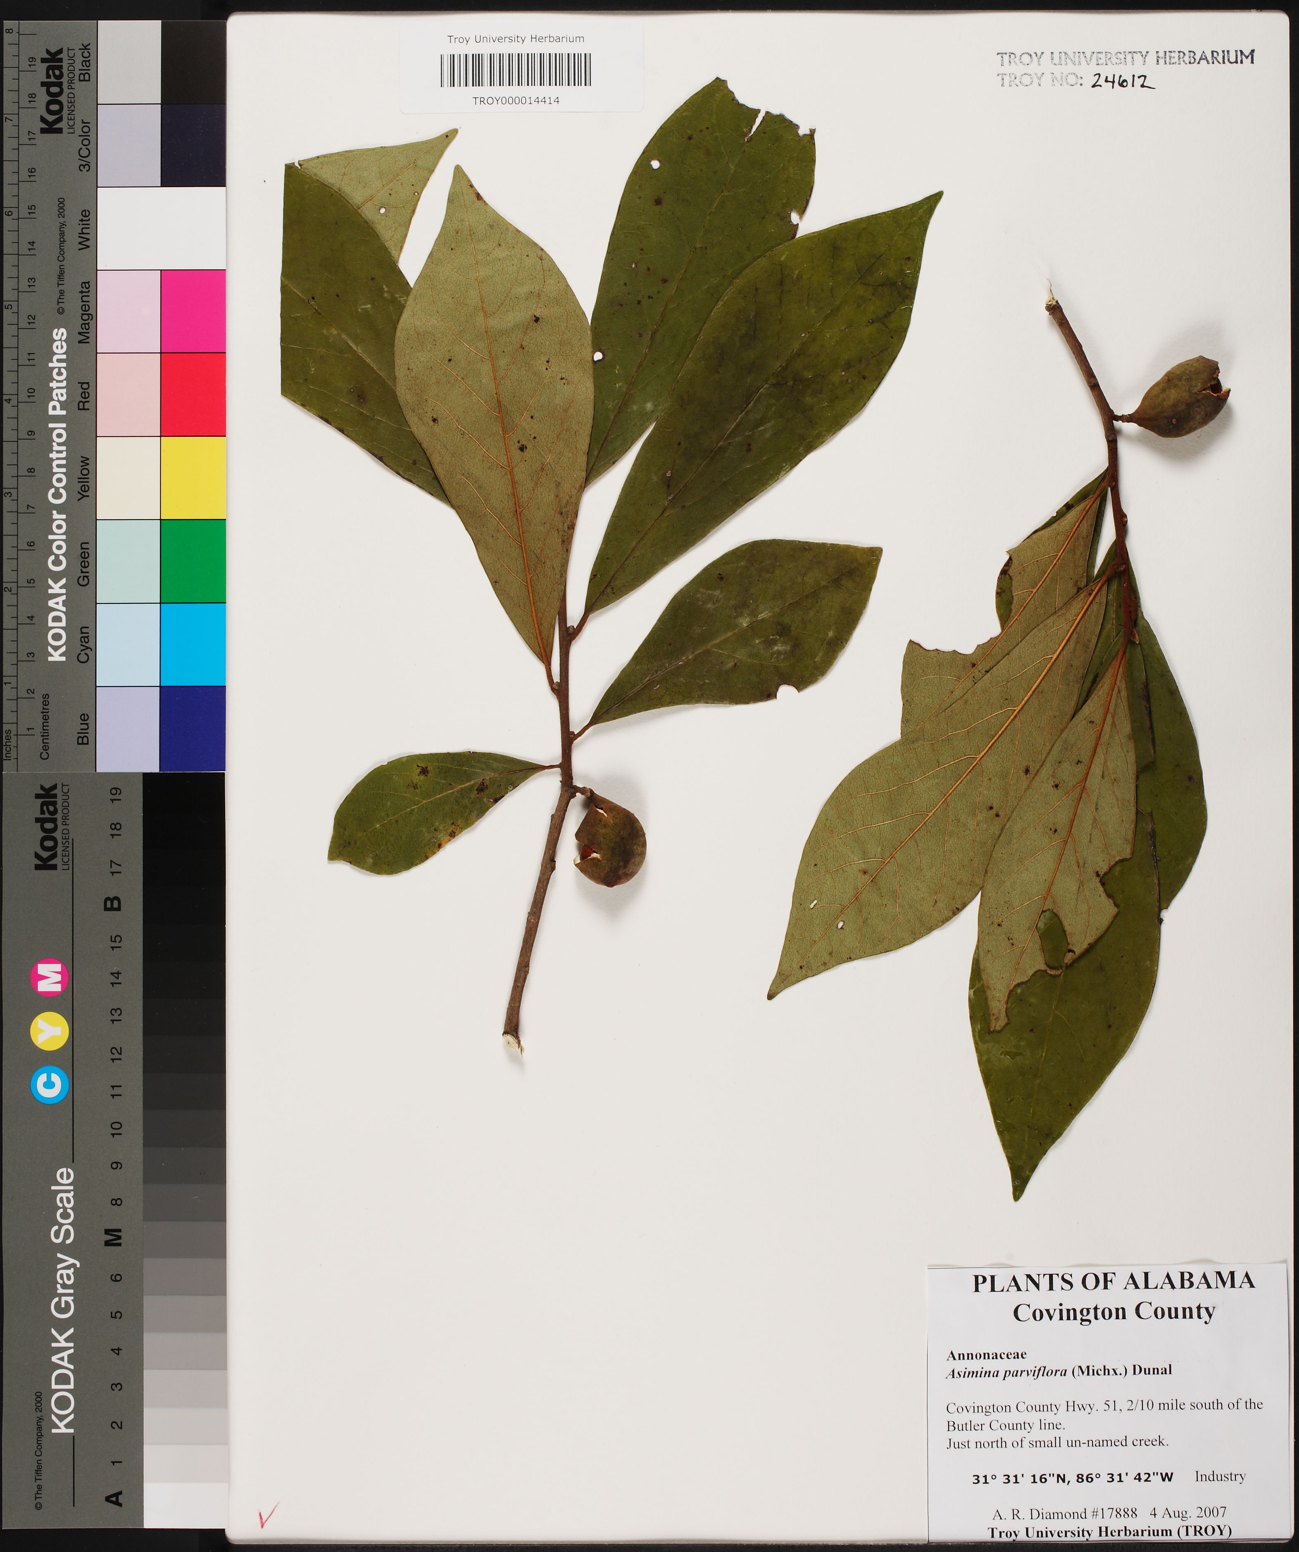1299x1552 pixels.
Task: Click the 'Centimetres' ruler label
Action: [44, 726]
